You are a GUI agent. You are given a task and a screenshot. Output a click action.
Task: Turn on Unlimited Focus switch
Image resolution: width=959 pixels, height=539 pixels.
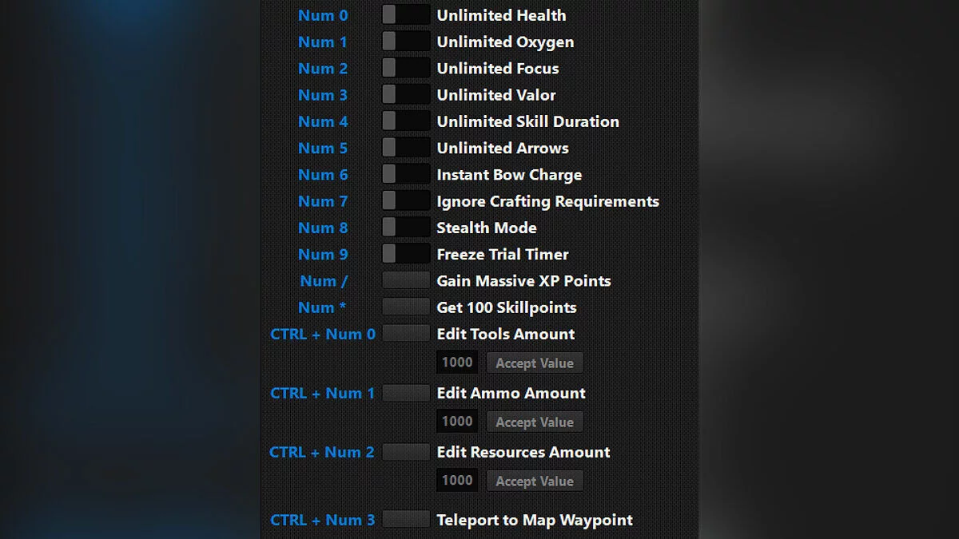(406, 68)
